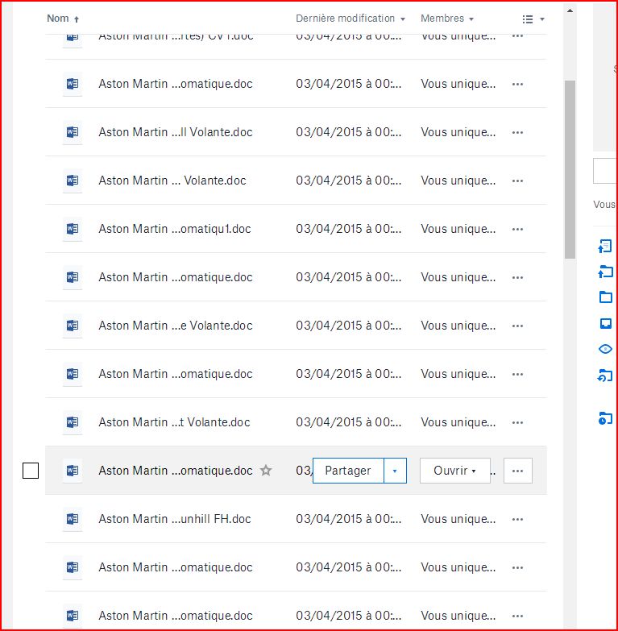Click the rewind folder icon in sidebar

tap(605, 376)
